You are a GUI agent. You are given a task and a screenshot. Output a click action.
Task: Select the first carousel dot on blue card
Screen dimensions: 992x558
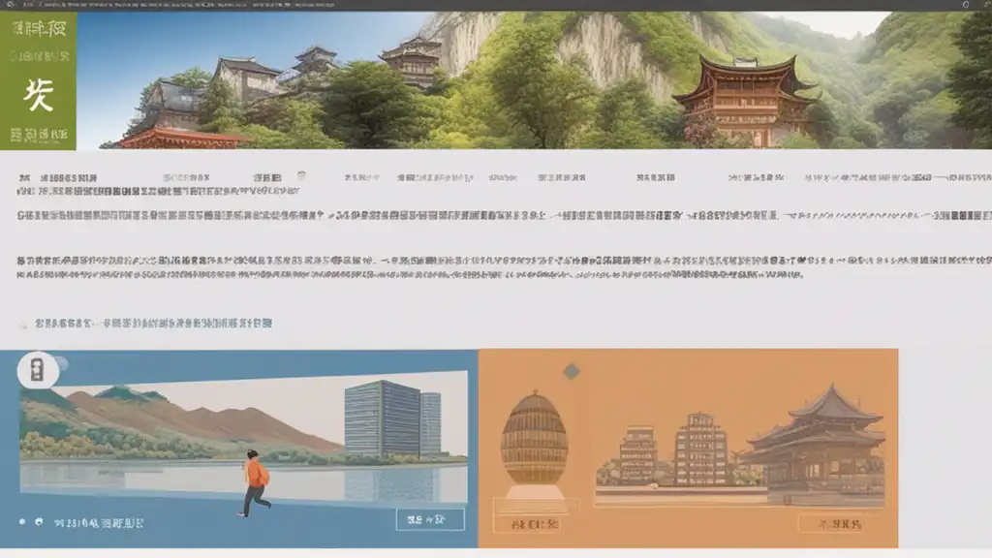click(22, 522)
